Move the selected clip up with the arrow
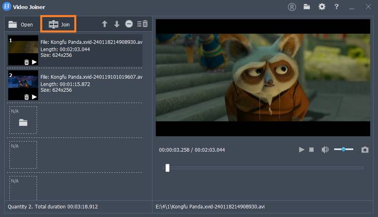Screen dimensions: 378x217 pos(105,24)
